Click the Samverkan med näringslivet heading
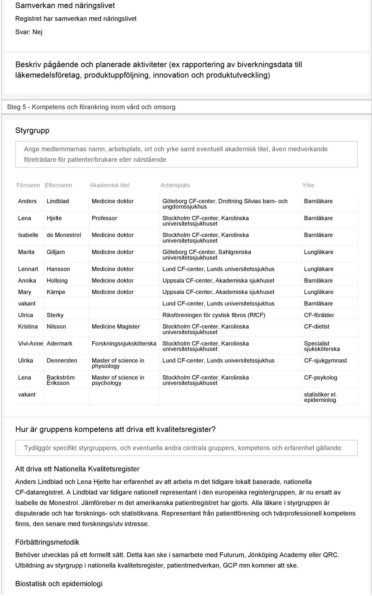 tap(65, 6)
